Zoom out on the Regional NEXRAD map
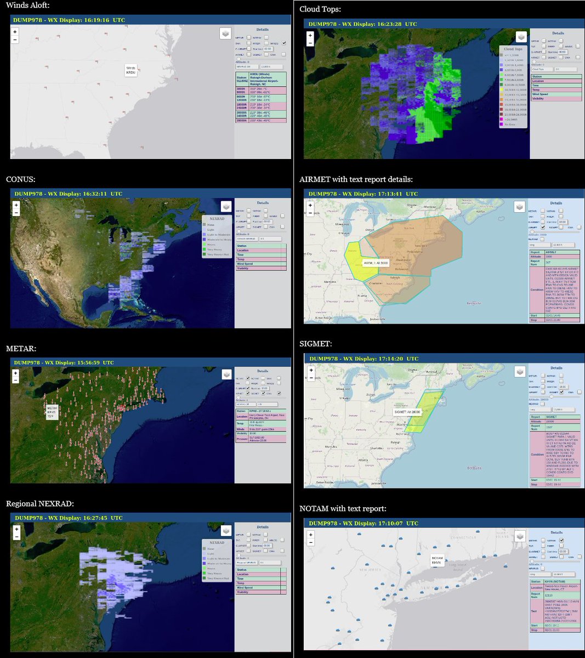Image resolution: width=585 pixels, height=658 pixels. coord(16,537)
